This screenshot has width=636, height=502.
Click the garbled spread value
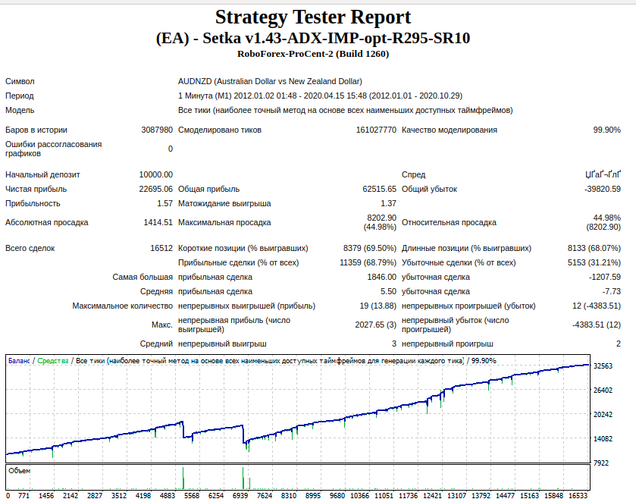point(603,174)
